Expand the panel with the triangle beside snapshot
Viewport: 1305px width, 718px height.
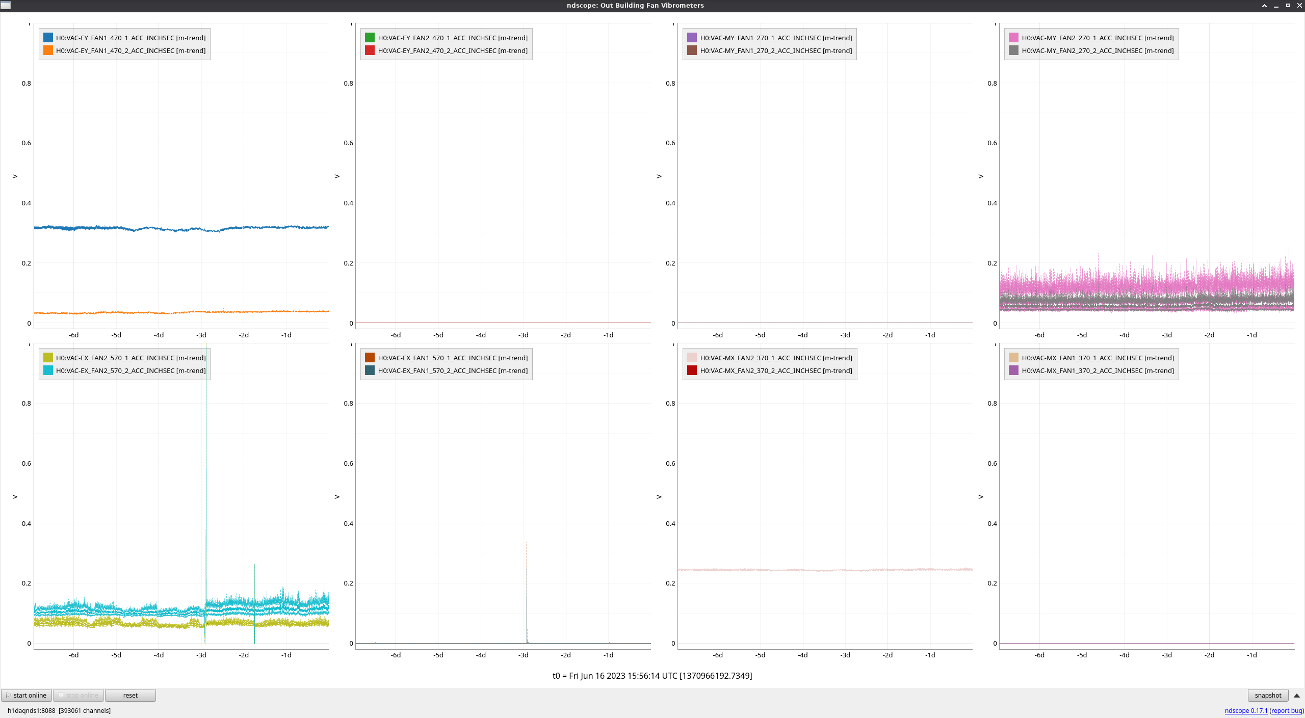click(x=1296, y=696)
